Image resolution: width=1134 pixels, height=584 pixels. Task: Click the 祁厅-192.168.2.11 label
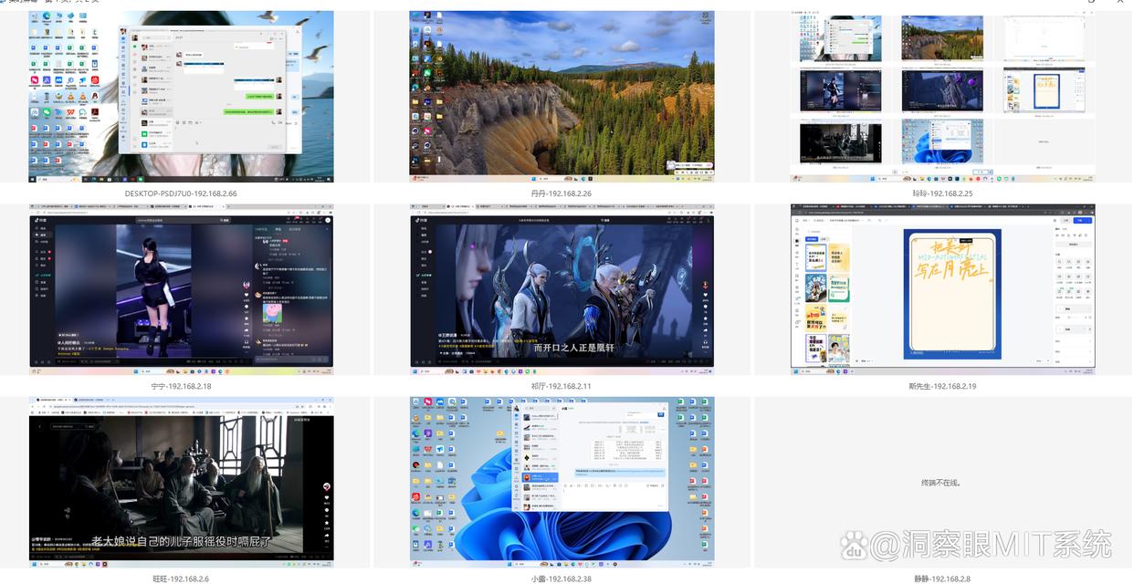tap(562, 386)
